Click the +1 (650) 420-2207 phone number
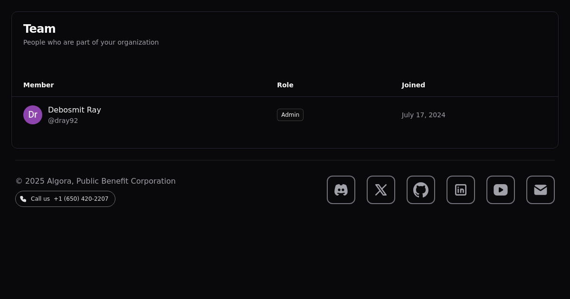This screenshot has height=299, width=570. (x=81, y=199)
